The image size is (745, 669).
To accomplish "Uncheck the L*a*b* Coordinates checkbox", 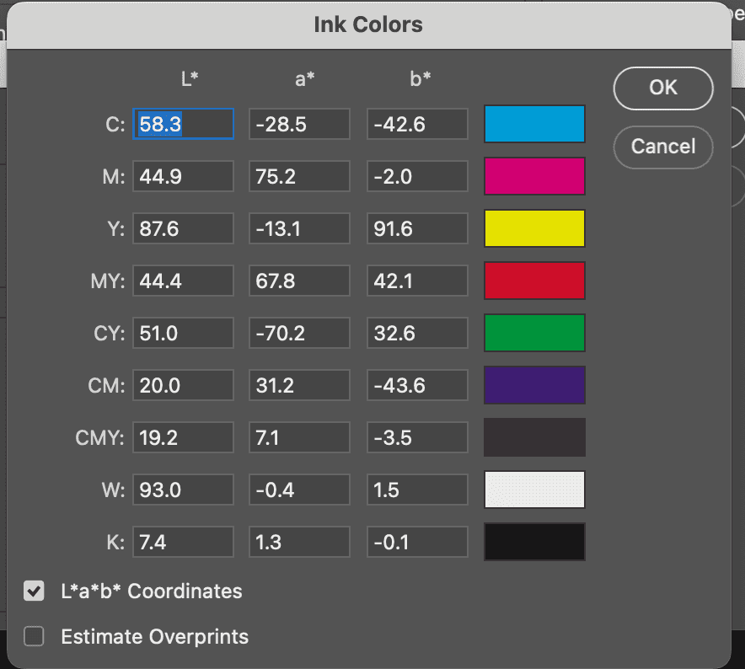I will [34, 591].
